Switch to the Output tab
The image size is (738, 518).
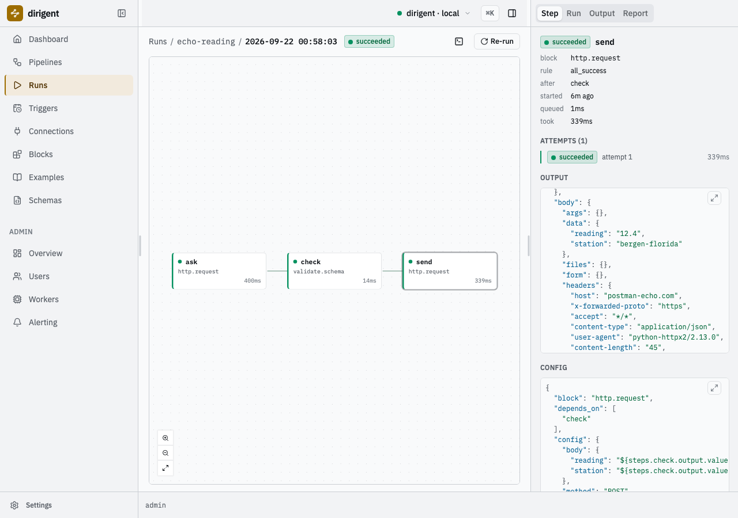pos(602,13)
